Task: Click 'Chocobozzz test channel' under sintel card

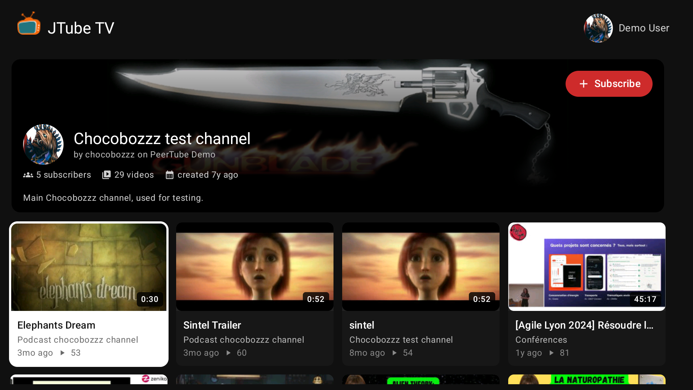Action: (401, 340)
